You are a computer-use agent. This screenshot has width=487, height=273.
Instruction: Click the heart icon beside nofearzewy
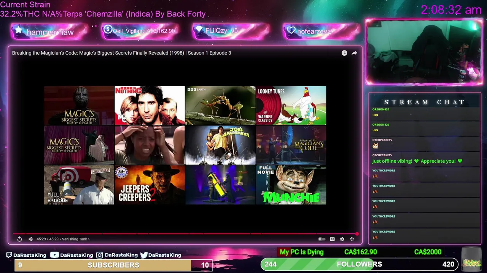coord(291,30)
